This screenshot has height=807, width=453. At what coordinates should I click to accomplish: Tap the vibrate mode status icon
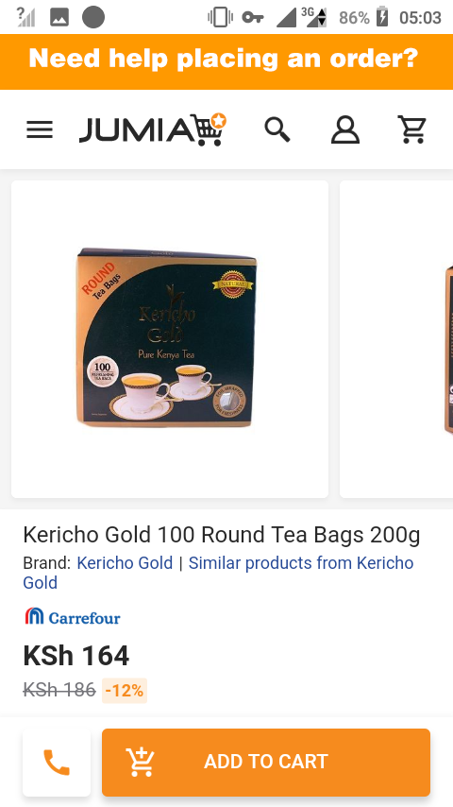coord(220,18)
